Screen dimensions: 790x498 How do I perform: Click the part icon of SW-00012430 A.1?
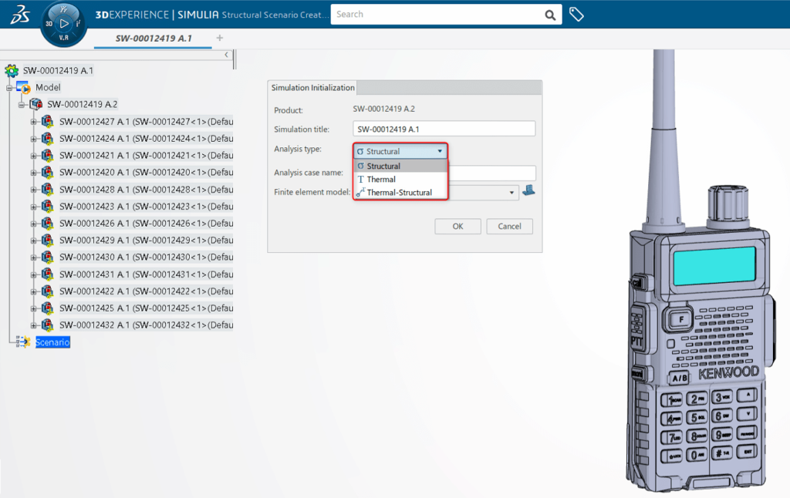coord(47,257)
